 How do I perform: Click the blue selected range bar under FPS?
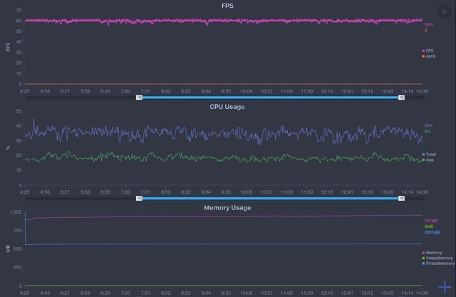[271, 98]
